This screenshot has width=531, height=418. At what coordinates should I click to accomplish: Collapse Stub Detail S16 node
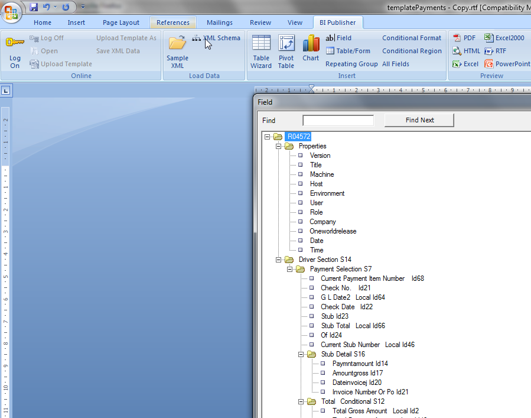tap(301, 354)
